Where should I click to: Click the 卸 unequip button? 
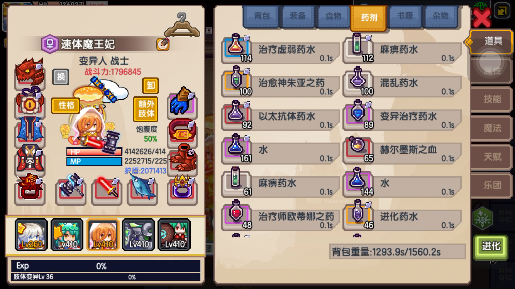151,86
